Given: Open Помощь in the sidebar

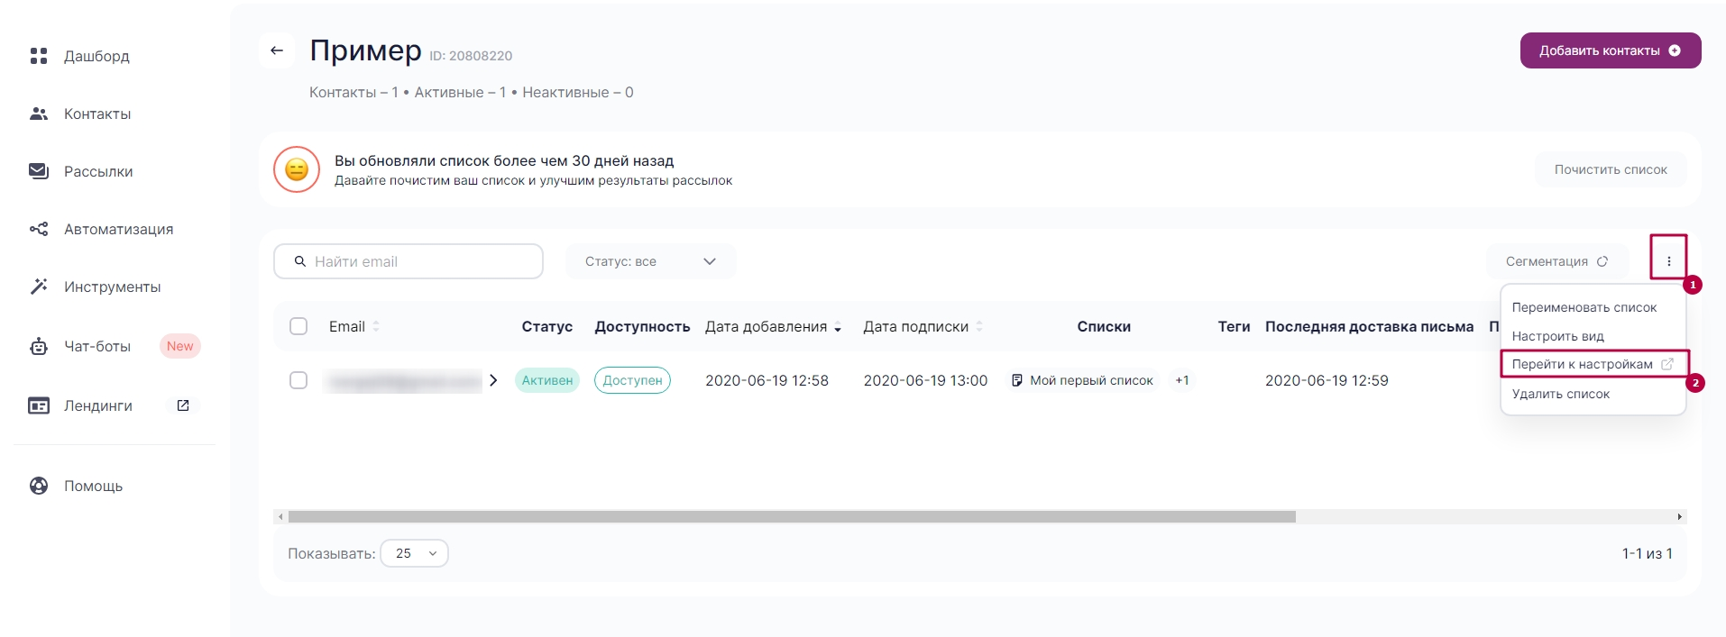Looking at the screenshot, I should 93,486.
